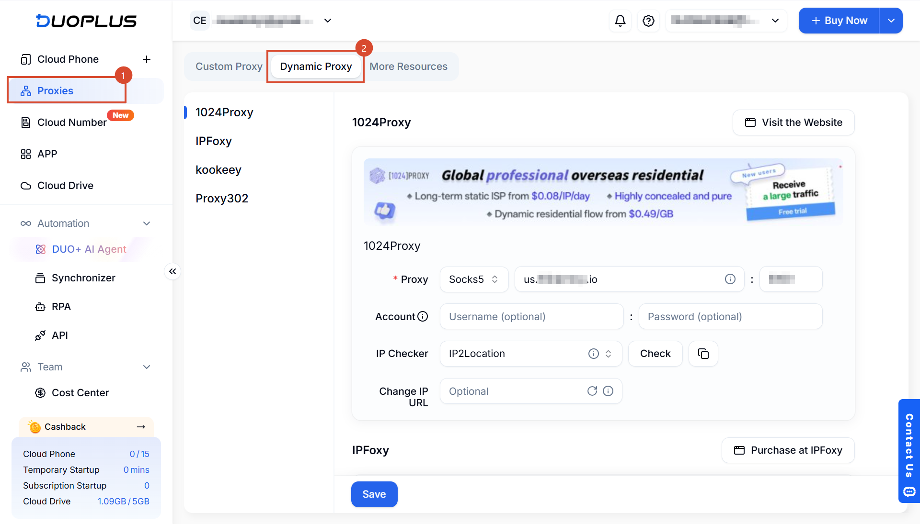Collapse the Automation section
This screenshot has width=920, height=524.
click(x=147, y=223)
